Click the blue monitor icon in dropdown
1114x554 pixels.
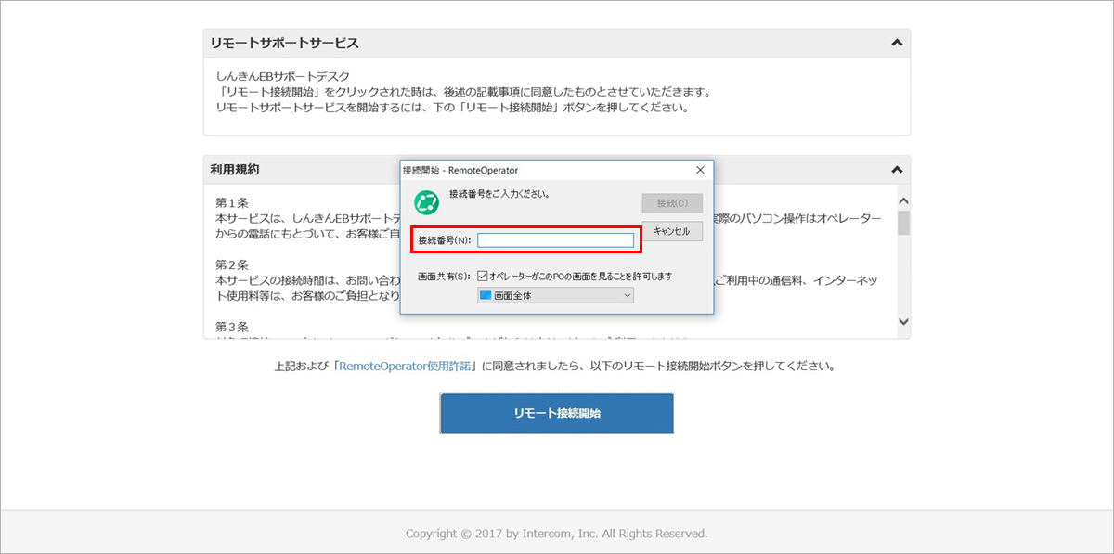[486, 295]
